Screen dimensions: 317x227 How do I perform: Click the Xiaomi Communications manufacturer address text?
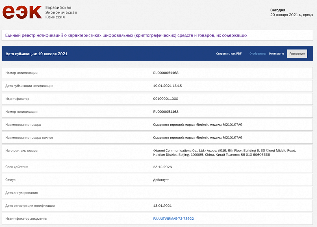pyautogui.click(x=224, y=152)
